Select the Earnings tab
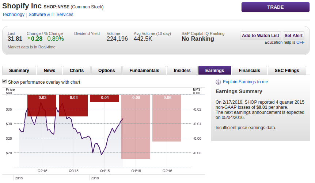 pyautogui.click(x=215, y=71)
